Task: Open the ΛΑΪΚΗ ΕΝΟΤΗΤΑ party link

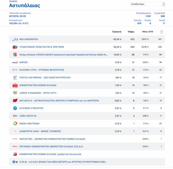Action: tap(28, 116)
